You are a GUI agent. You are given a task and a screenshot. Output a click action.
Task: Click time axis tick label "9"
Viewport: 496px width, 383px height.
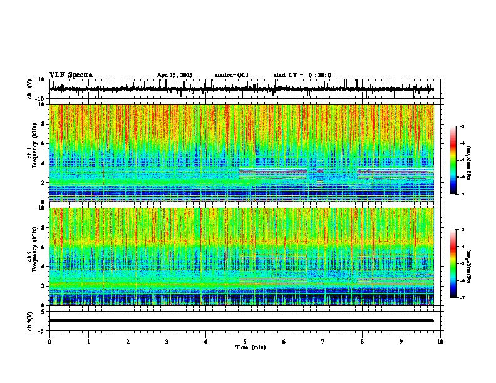pyautogui.click(x=401, y=342)
